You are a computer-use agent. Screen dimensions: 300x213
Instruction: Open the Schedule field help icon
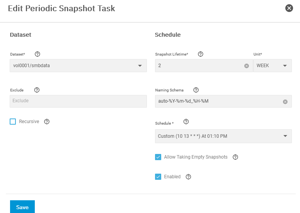[x=186, y=122]
